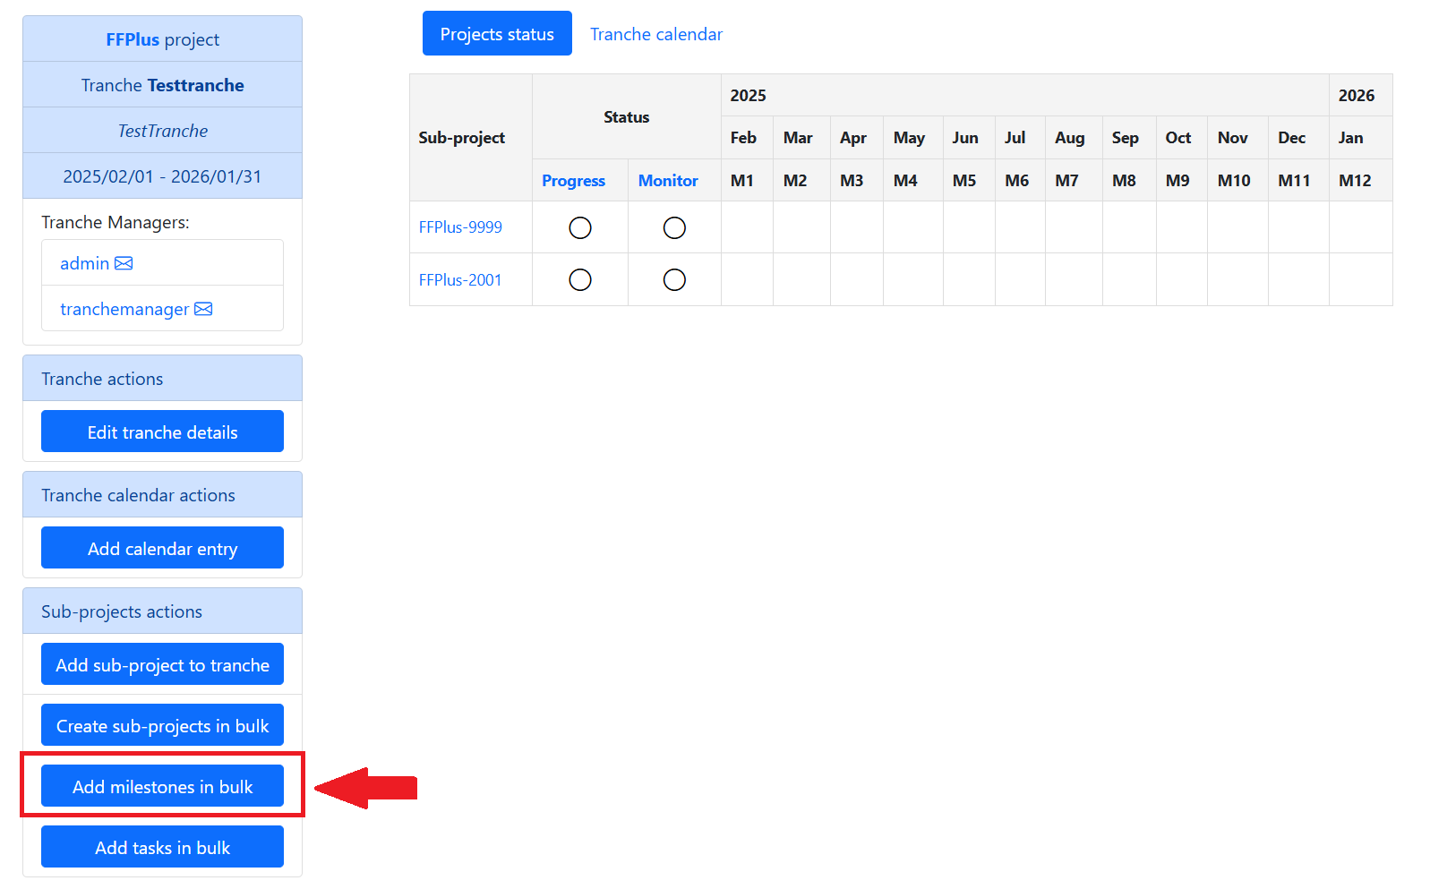Click the Monitor status circle for FFPlus-9999
1430x889 pixels.
point(674,227)
